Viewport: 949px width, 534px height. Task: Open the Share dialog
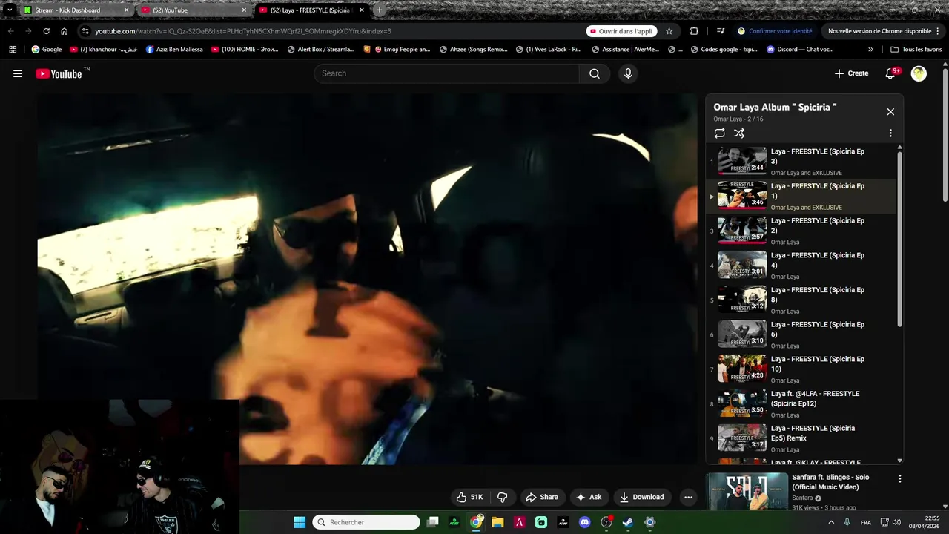click(541, 497)
